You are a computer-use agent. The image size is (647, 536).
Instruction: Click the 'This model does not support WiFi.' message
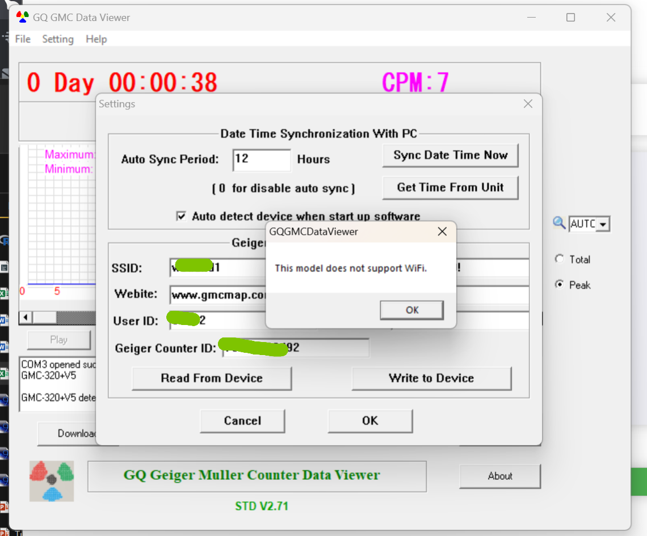coord(351,268)
